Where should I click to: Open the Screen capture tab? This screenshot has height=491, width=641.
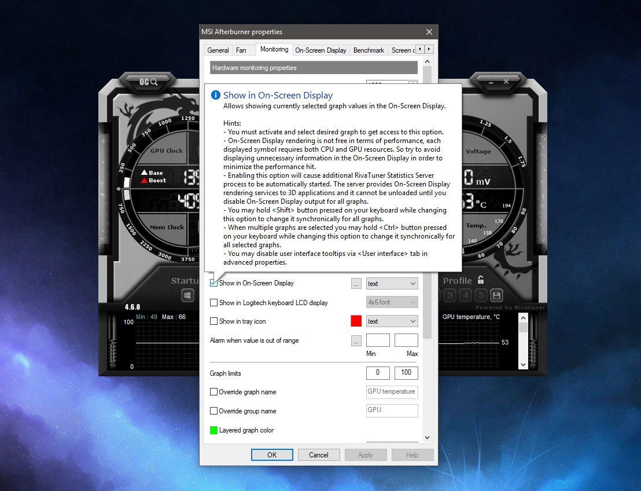[x=402, y=50]
